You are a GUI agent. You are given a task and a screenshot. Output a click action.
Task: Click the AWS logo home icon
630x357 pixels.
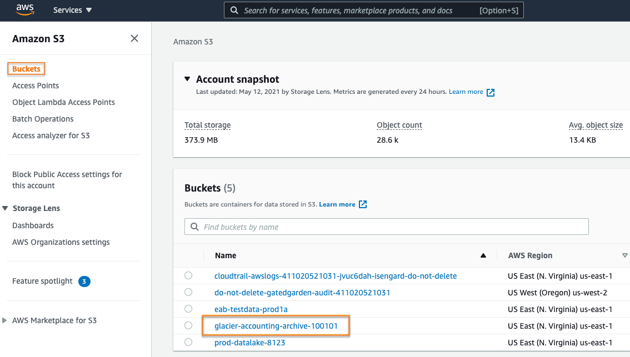pos(25,10)
